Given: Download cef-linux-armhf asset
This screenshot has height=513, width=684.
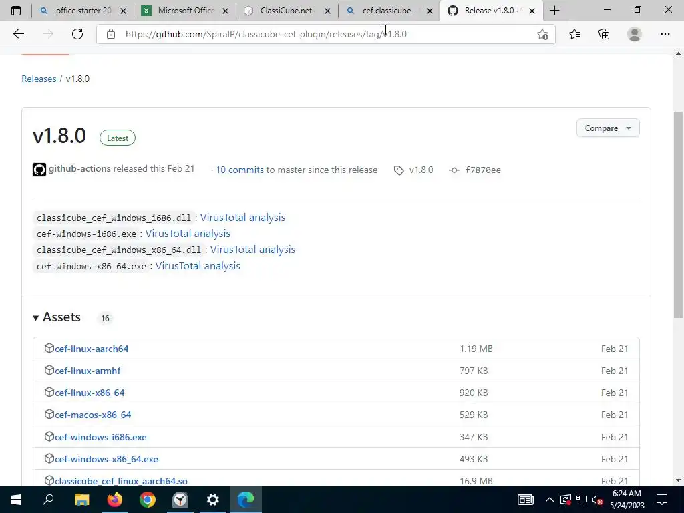Looking at the screenshot, I should [x=88, y=371].
